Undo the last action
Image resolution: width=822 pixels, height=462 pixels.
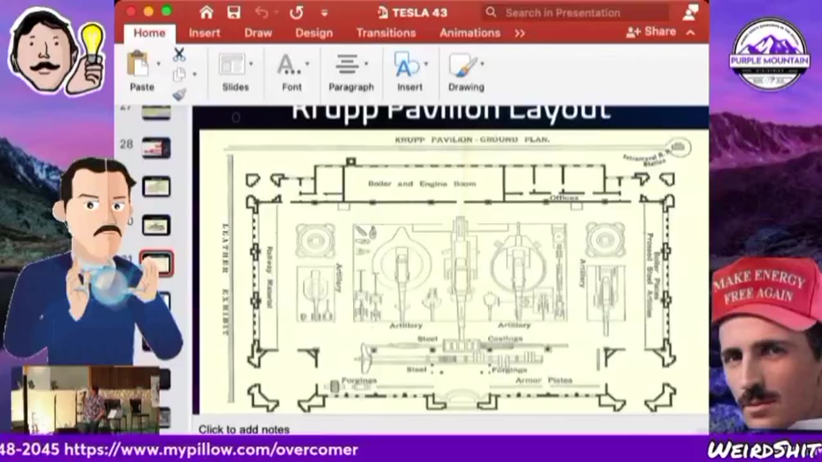(x=261, y=12)
